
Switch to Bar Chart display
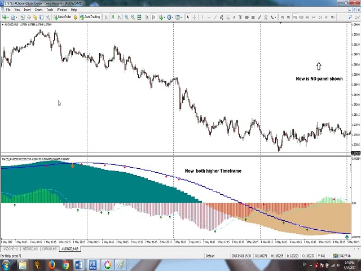tap(107, 18)
